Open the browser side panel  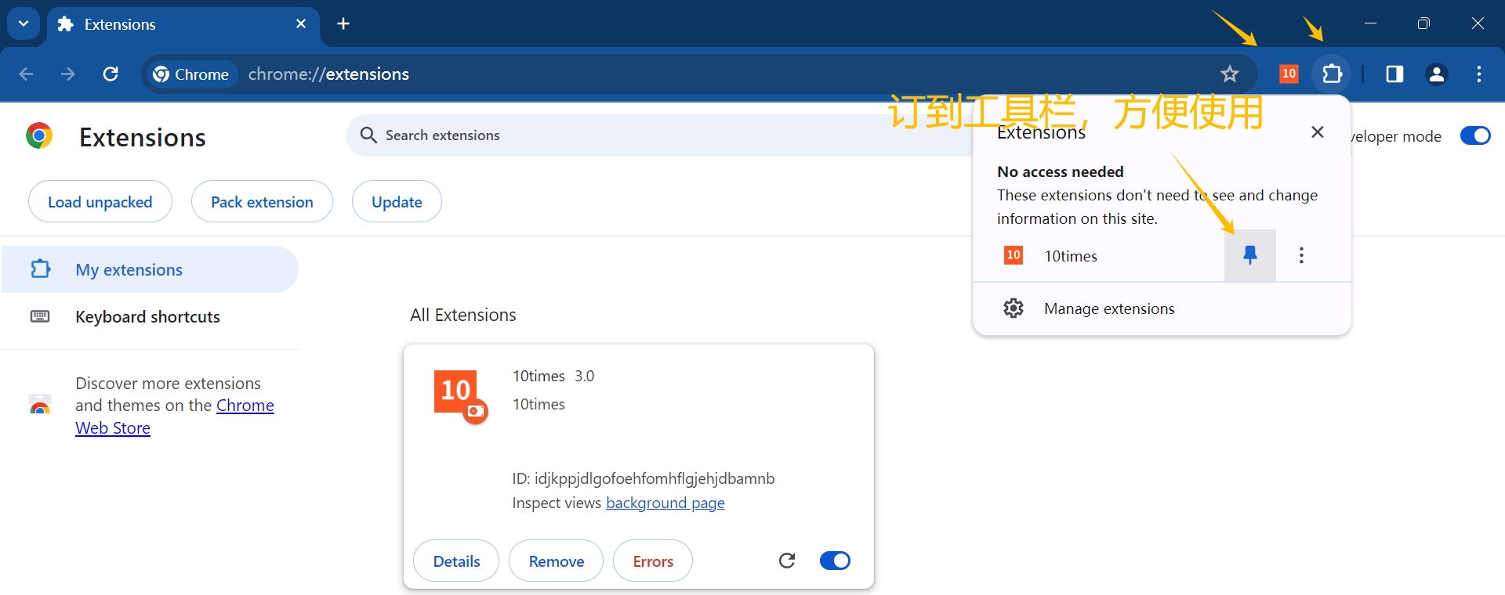1394,74
